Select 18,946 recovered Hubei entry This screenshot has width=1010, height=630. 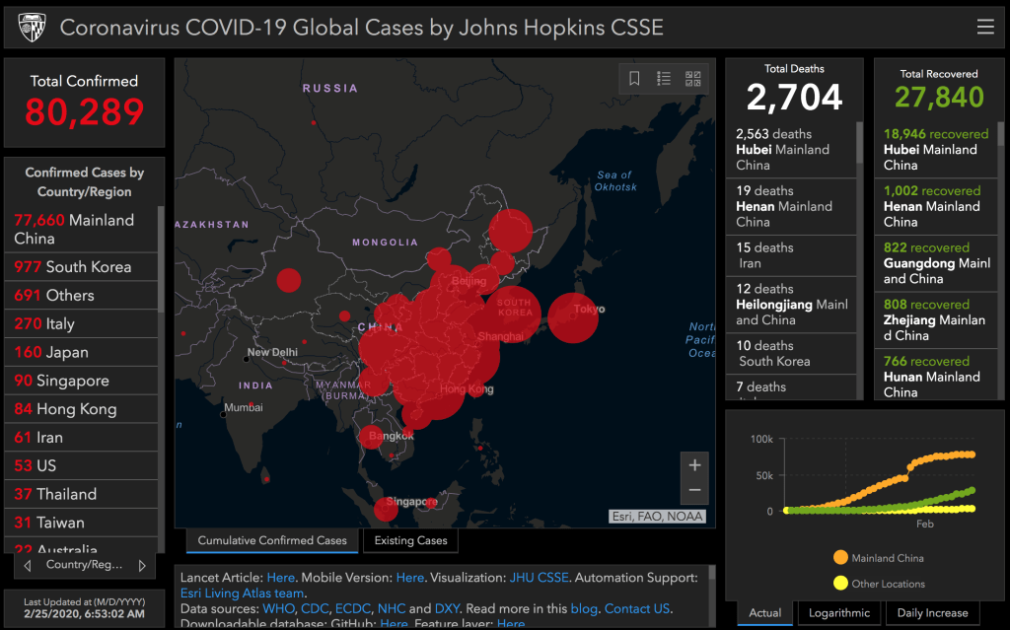[x=936, y=150]
